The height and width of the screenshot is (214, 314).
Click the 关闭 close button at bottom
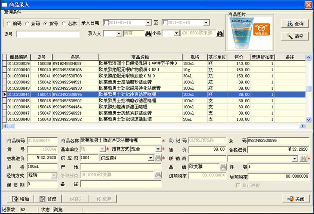pyautogui.click(x=296, y=199)
